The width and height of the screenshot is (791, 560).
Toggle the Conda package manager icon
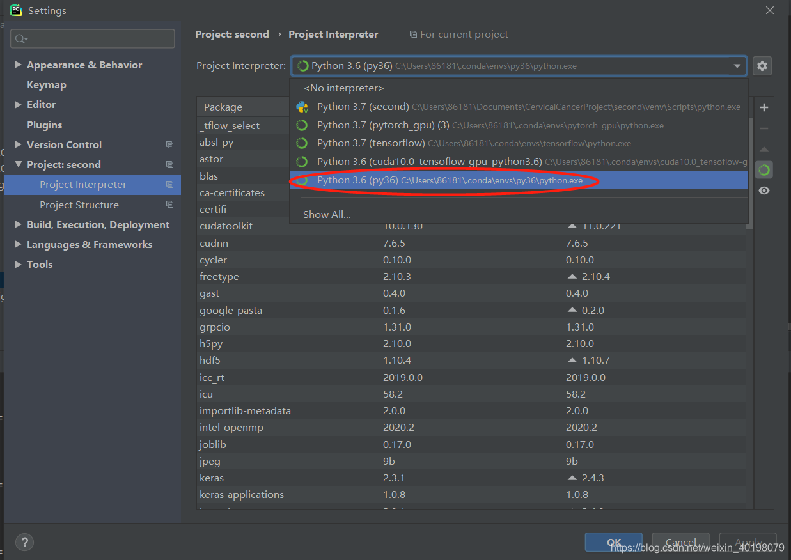[x=764, y=169]
